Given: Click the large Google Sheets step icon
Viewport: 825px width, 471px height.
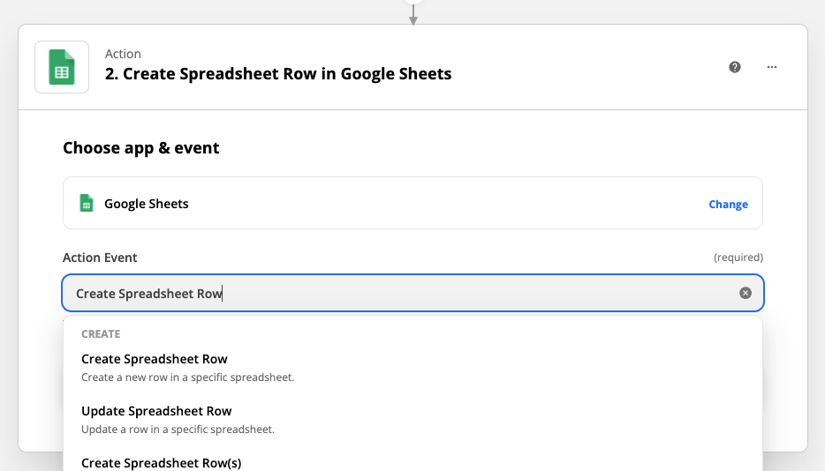Looking at the screenshot, I should click(x=62, y=67).
